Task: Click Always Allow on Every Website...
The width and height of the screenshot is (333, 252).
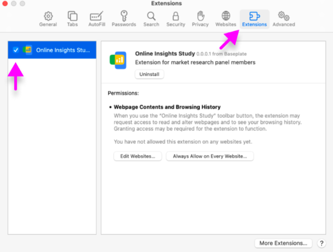Action: (210, 156)
